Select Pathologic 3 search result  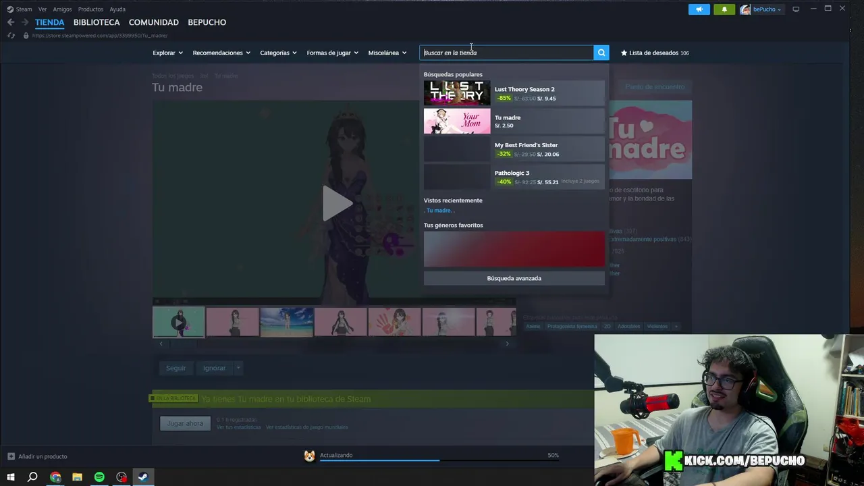(x=514, y=177)
